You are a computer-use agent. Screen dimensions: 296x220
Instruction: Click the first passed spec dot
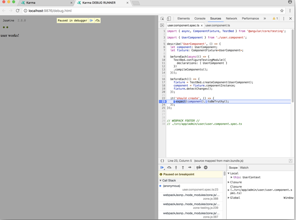coord(4,27)
